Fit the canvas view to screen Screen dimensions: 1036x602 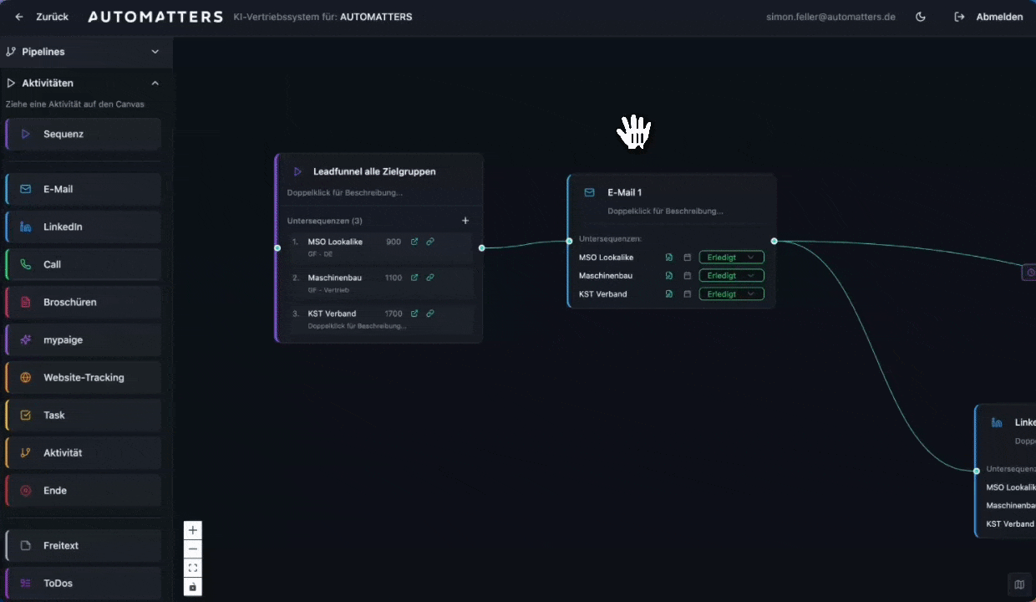click(193, 569)
